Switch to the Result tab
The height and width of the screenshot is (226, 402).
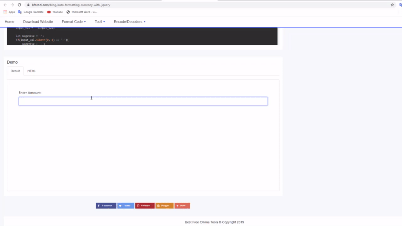click(x=15, y=71)
